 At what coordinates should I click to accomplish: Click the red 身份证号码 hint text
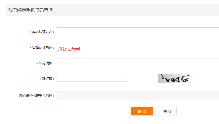coord(69,49)
